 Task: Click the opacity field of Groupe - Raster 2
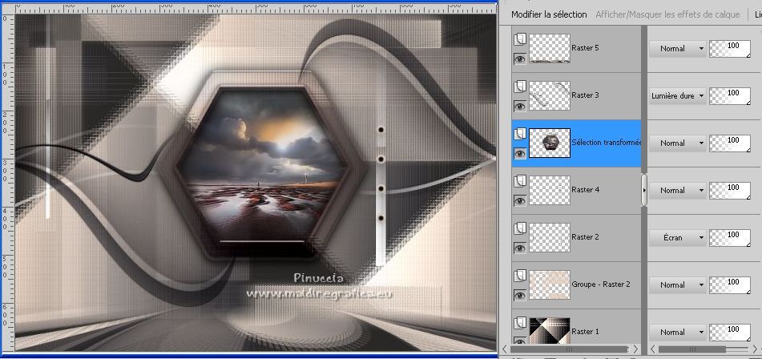730,285
